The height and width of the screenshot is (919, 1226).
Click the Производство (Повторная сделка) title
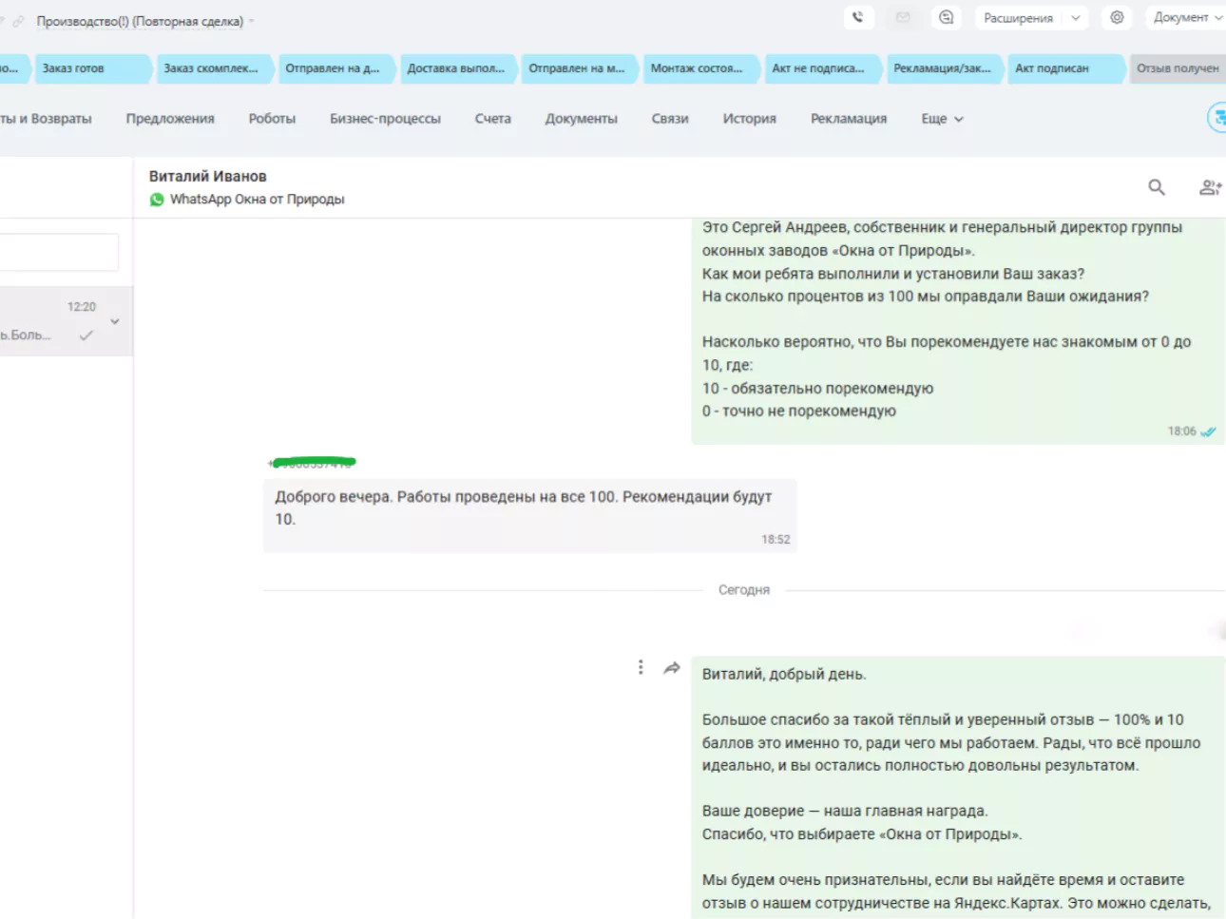pyautogui.click(x=140, y=21)
